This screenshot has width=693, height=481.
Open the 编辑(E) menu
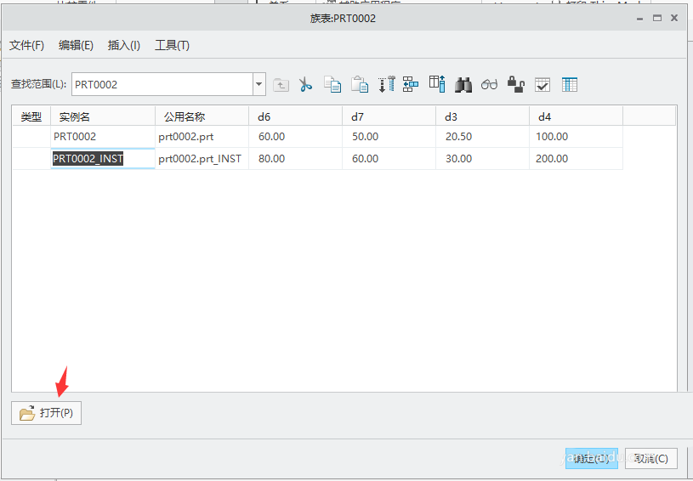(x=76, y=45)
